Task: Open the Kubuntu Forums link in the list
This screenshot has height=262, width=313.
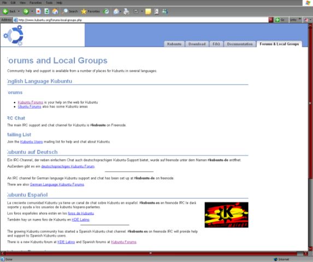Action: click(31, 102)
